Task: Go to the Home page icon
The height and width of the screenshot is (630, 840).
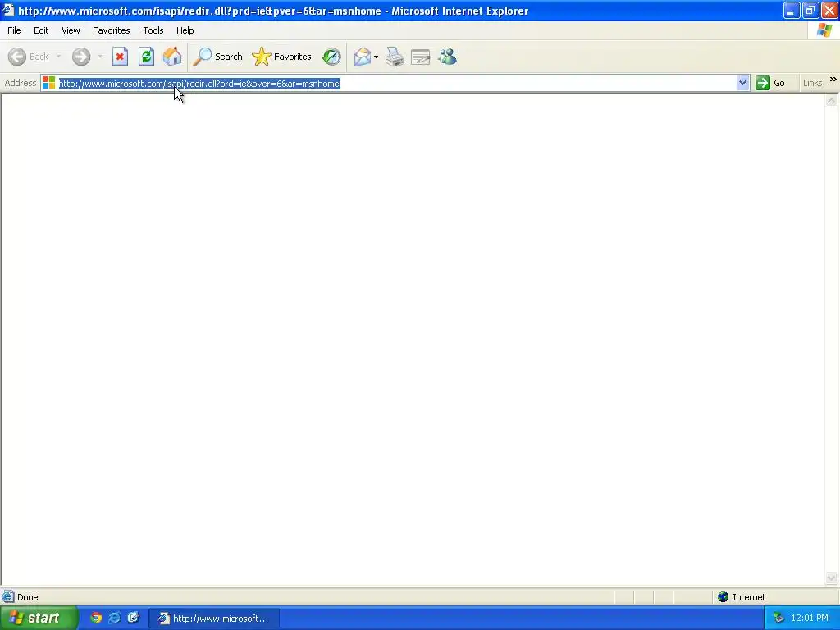Action: point(172,57)
